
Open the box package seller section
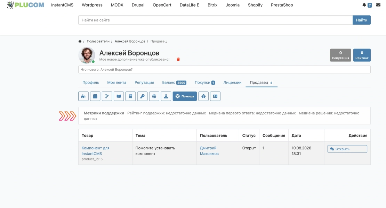[x=95, y=96]
